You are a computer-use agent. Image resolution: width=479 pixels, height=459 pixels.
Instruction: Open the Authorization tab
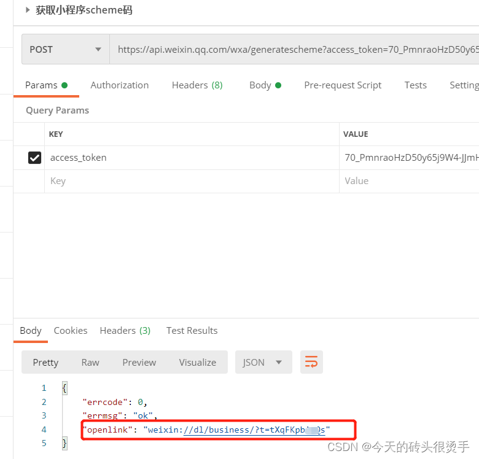[x=120, y=85]
